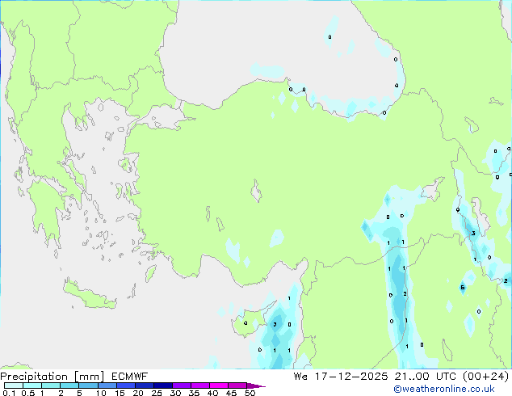
Task: Pick the 40–45 mm magenta legend box
Action: [219, 385]
